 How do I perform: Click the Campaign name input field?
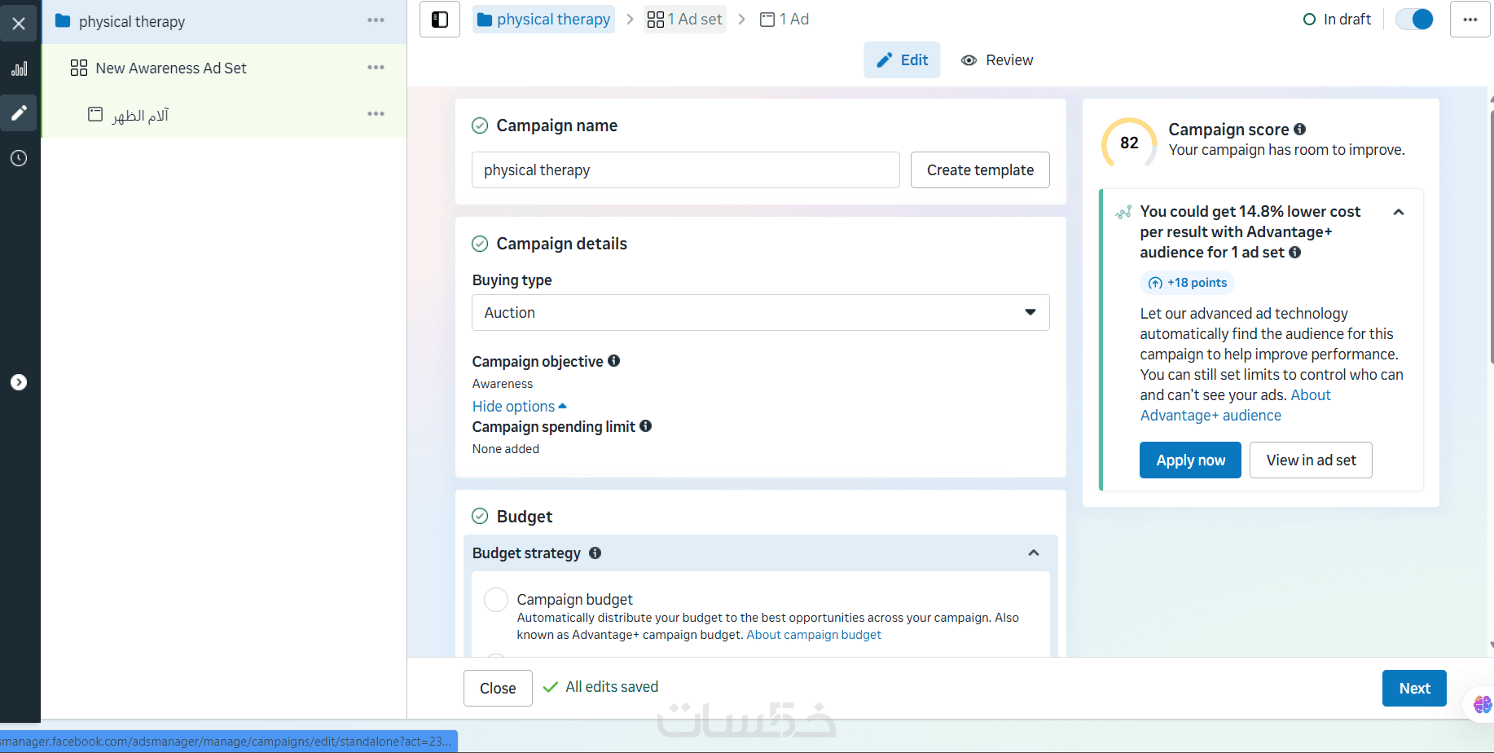pos(686,170)
